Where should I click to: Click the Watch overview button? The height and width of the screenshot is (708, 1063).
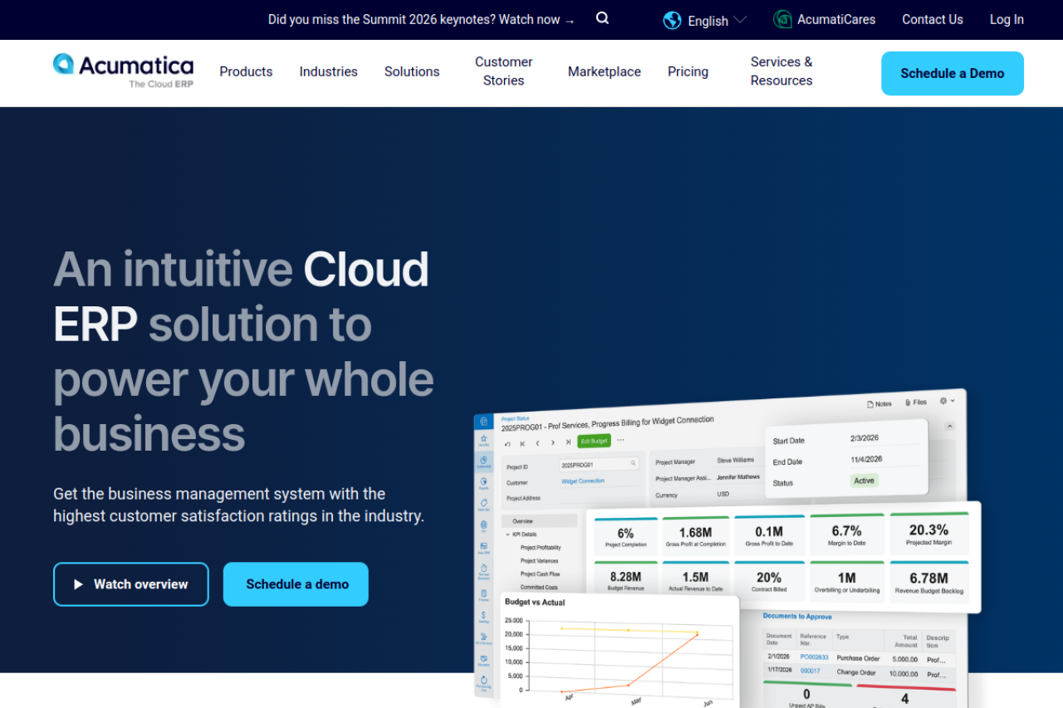(x=131, y=584)
